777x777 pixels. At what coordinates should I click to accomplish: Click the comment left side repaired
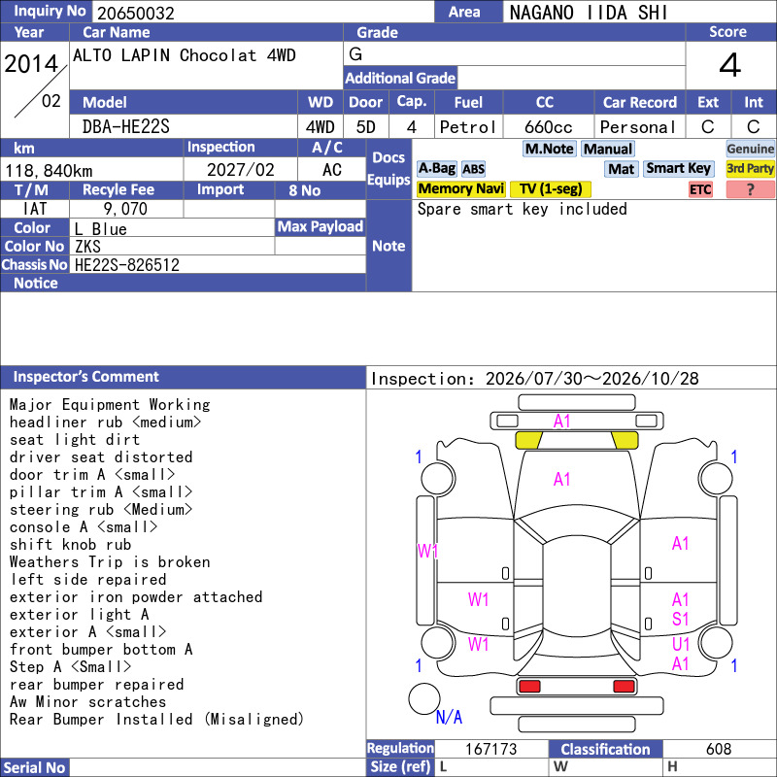coord(88,579)
